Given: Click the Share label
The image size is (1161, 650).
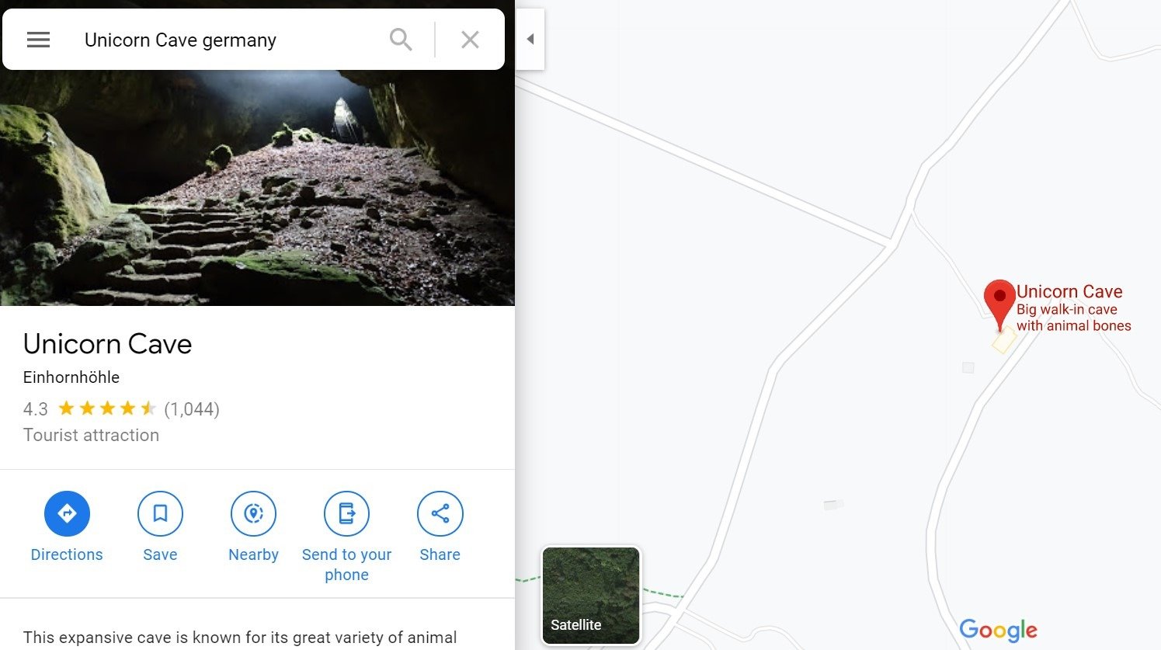Looking at the screenshot, I should pyautogui.click(x=440, y=554).
